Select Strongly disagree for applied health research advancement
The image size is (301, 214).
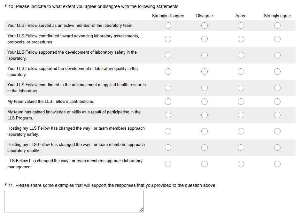(x=168, y=88)
